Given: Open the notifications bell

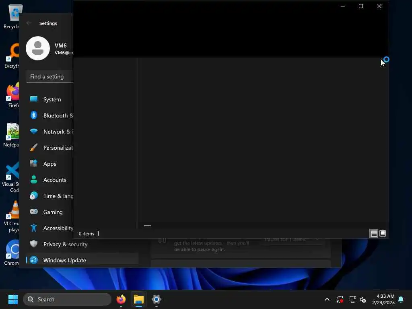Looking at the screenshot, I should 401,299.
